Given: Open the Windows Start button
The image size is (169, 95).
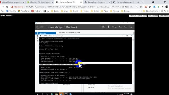Looking at the screenshot, I should pyautogui.click(x=37, y=94).
